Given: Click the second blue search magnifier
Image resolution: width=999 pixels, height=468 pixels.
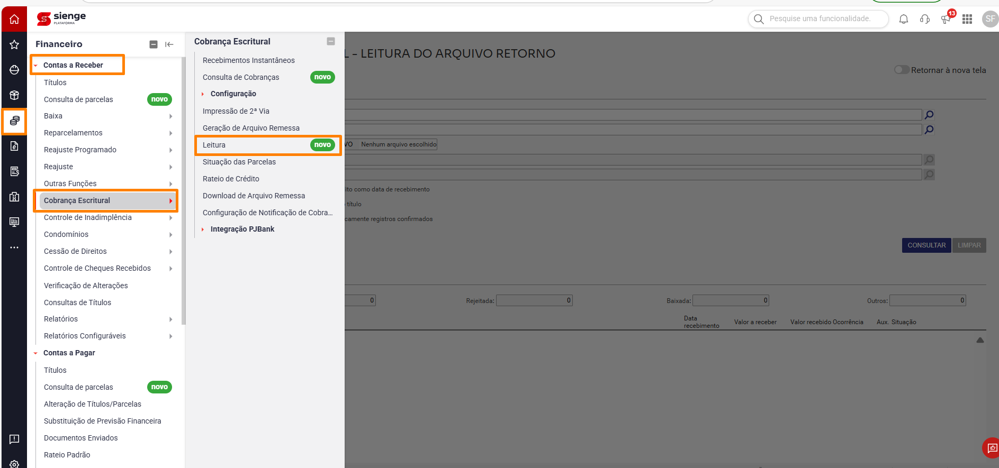Looking at the screenshot, I should click(x=929, y=130).
